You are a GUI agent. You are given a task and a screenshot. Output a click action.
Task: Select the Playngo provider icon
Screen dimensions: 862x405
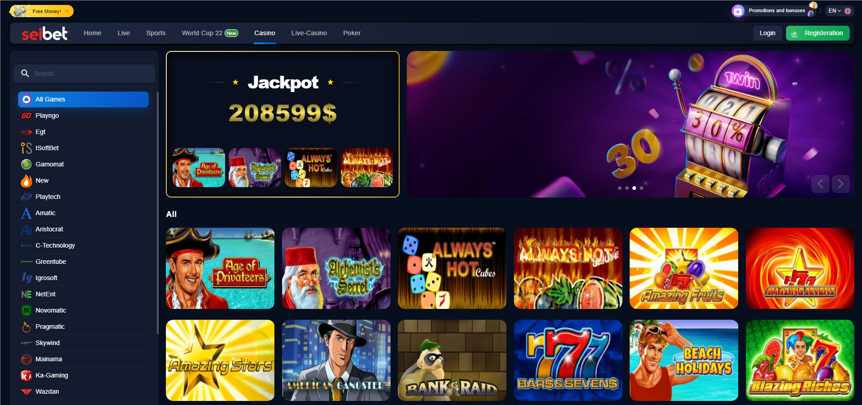[26, 115]
